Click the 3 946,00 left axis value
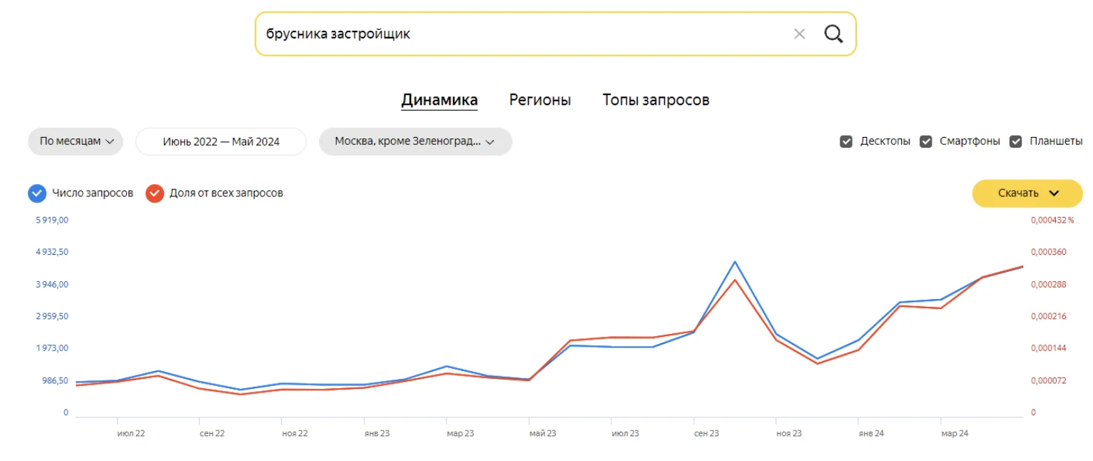This screenshot has width=1093, height=461. click(x=52, y=284)
